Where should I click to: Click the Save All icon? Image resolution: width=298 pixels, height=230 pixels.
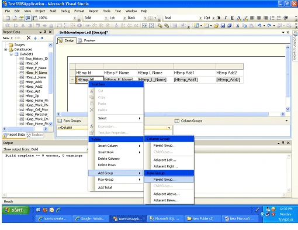click(230, 25)
